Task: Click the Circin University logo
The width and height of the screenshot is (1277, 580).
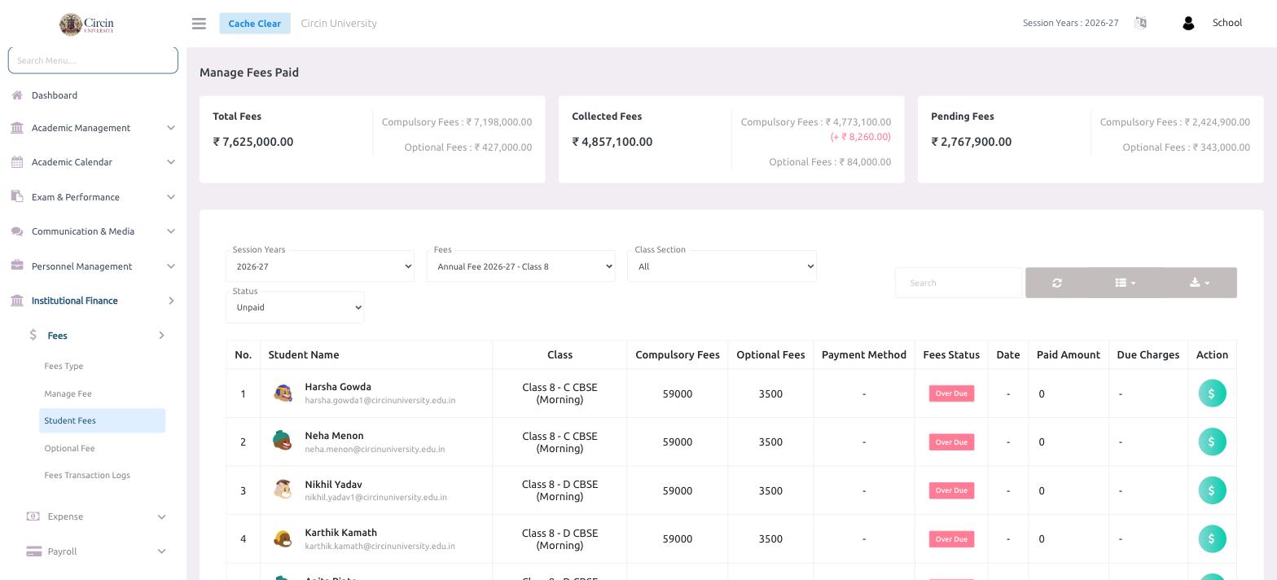Action: point(87,24)
